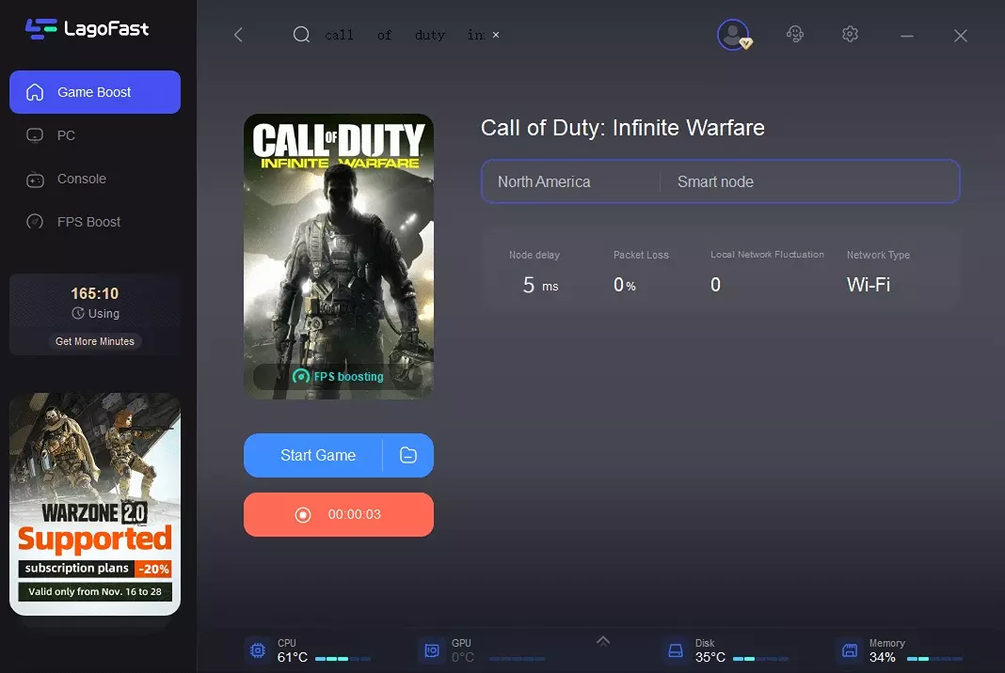1005x673 pixels.
Task: Open the game folder icon
Action: pyautogui.click(x=408, y=455)
